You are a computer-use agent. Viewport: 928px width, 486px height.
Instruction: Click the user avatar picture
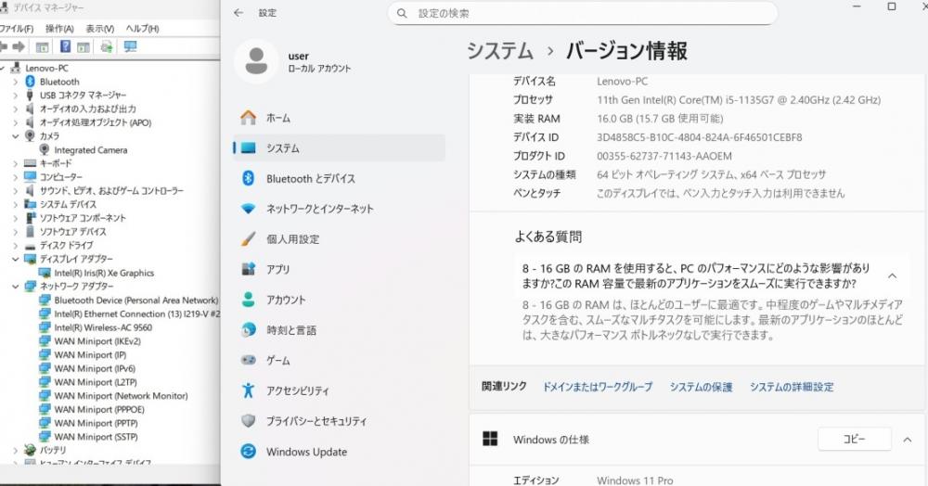tap(256, 61)
